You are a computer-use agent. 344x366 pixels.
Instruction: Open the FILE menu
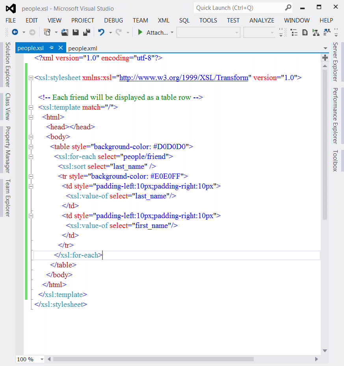pos(11,21)
